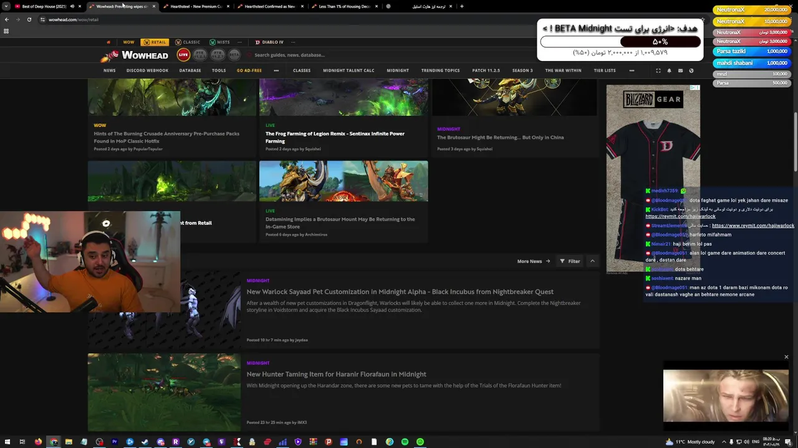Open PATCH 11.2.5 menu item
The width and height of the screenshot is (798, 448).
pyautogui.click(x=486, y=70)
